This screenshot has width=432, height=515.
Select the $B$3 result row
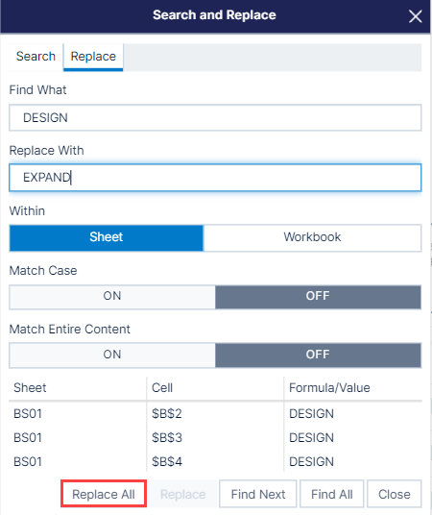(215, 437)
